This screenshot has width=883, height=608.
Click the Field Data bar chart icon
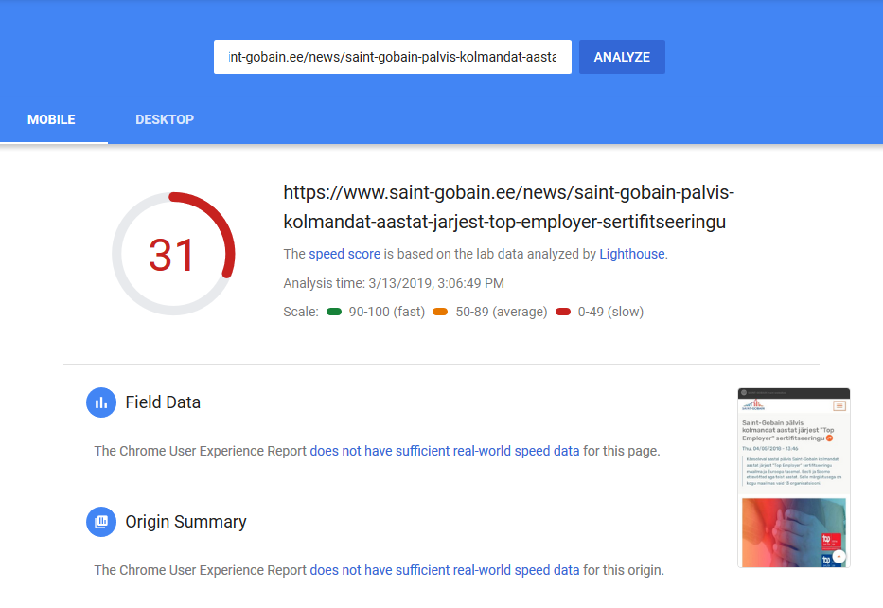point(101,402)
